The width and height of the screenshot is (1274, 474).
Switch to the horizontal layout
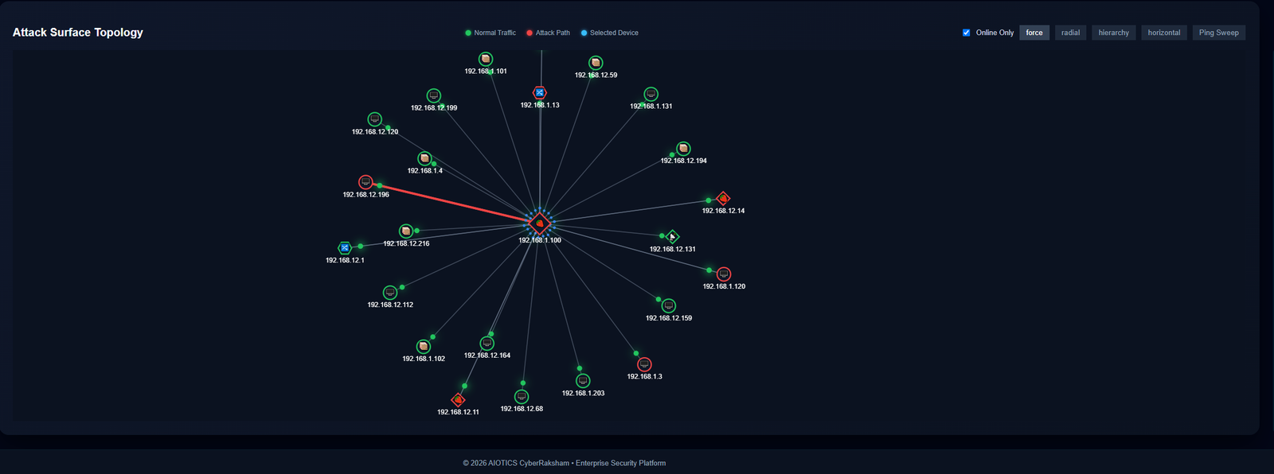(1164, 33)
